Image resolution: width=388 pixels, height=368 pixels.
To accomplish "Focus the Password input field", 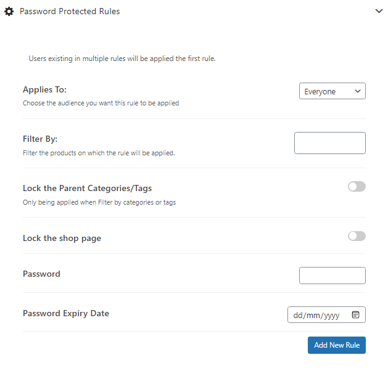I will tap(332, 276).
